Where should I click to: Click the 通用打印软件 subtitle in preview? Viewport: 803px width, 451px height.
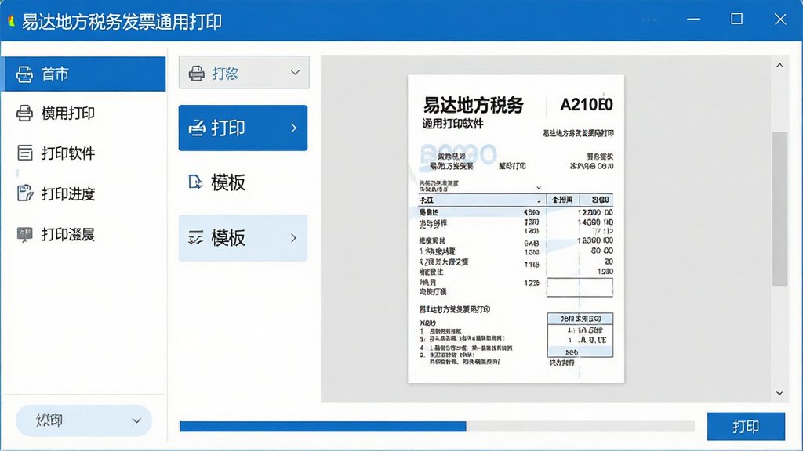coord(452,124)
